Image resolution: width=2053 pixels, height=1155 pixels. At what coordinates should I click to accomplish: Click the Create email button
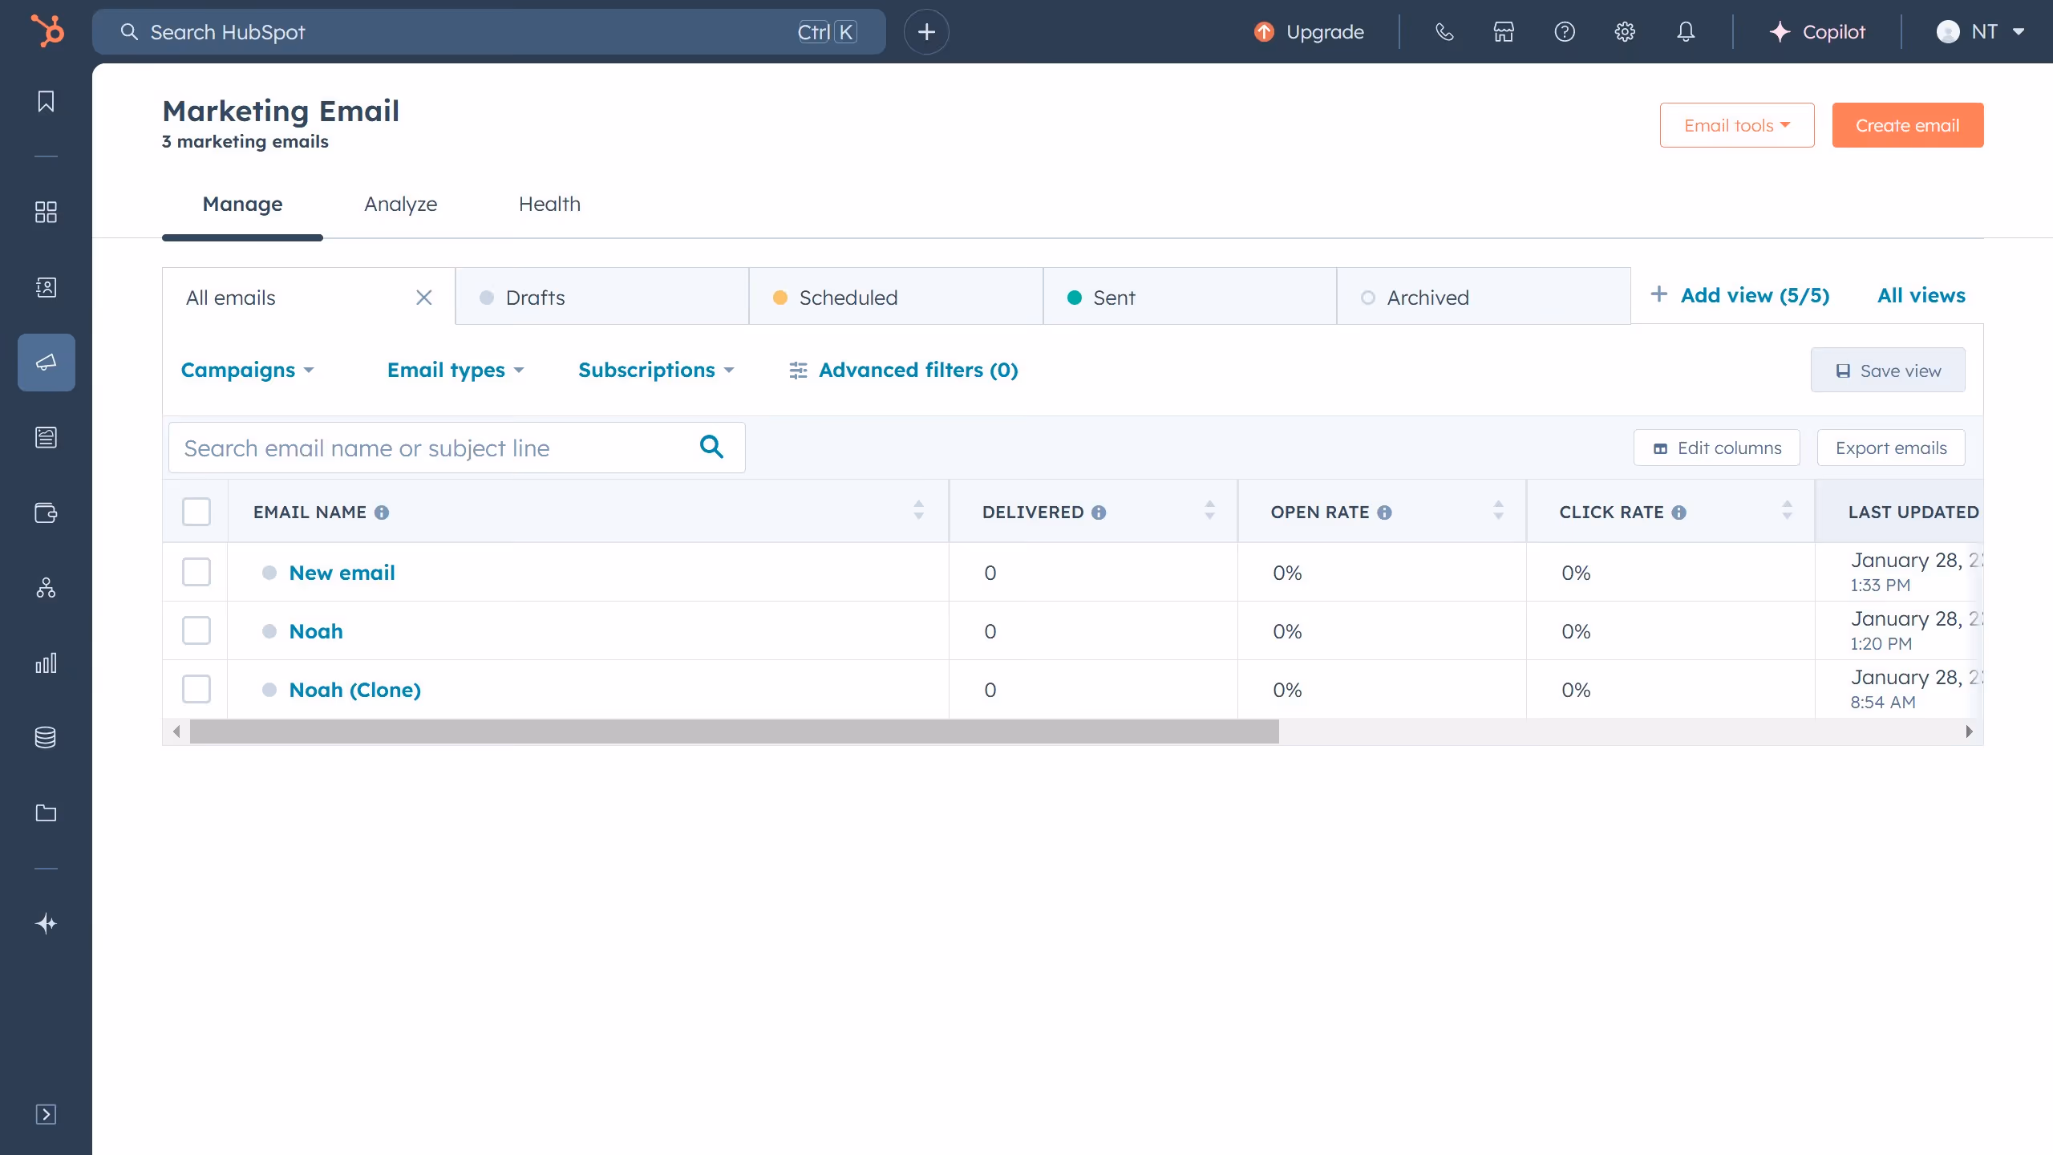[x=1907, y=124]
